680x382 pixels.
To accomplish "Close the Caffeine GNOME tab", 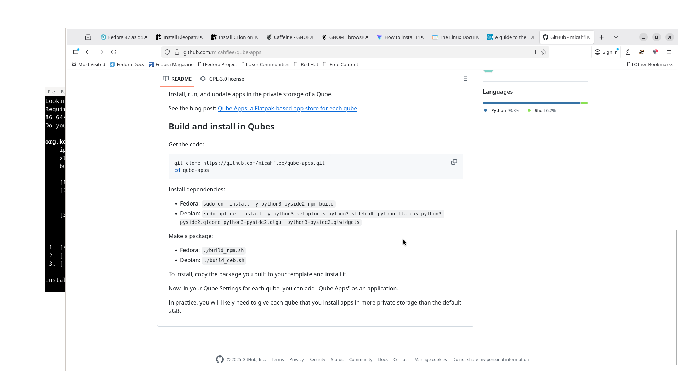I will (x=312, y=37).
